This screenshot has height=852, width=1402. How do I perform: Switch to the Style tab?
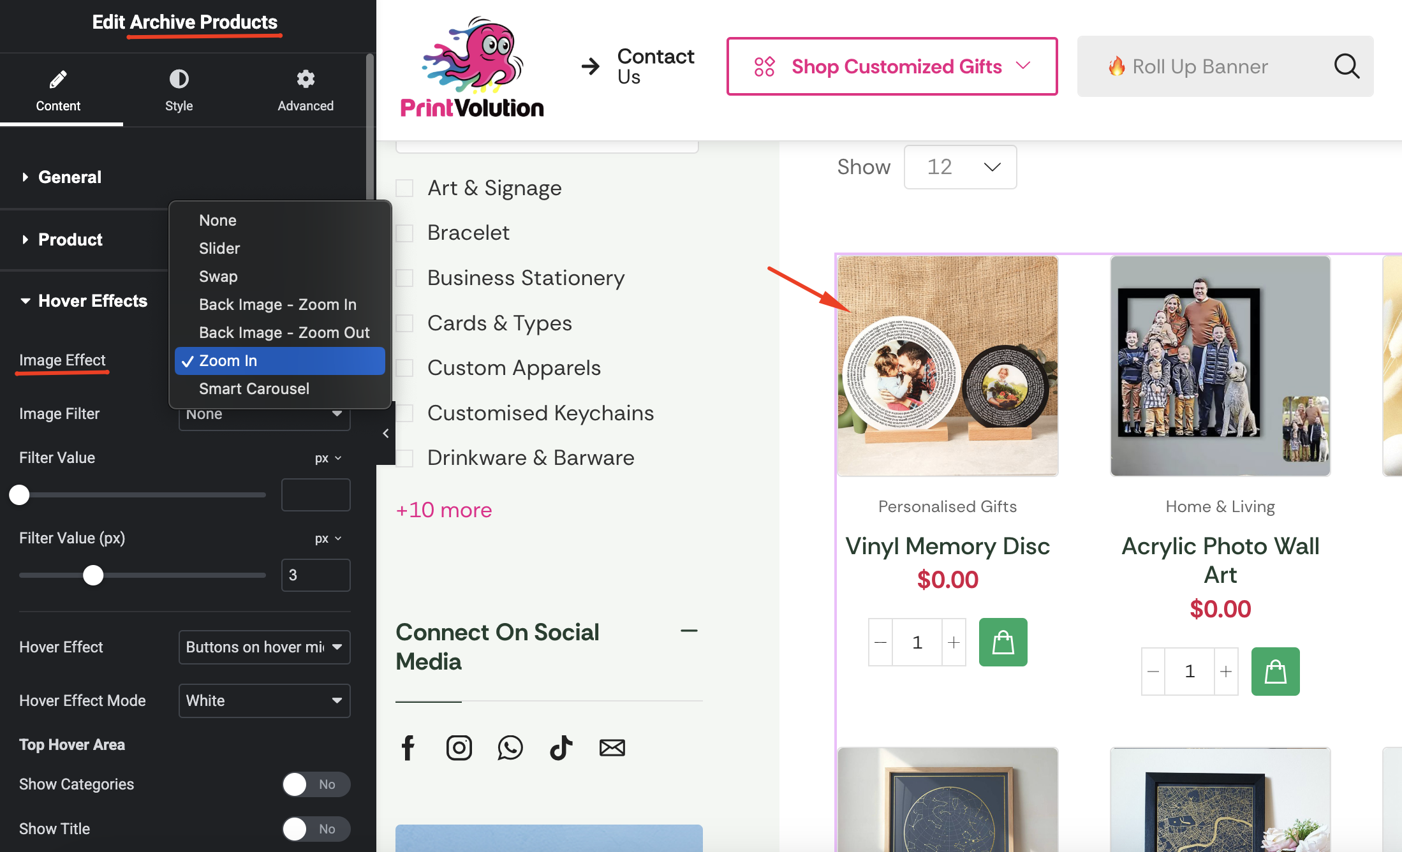(179, 90)
